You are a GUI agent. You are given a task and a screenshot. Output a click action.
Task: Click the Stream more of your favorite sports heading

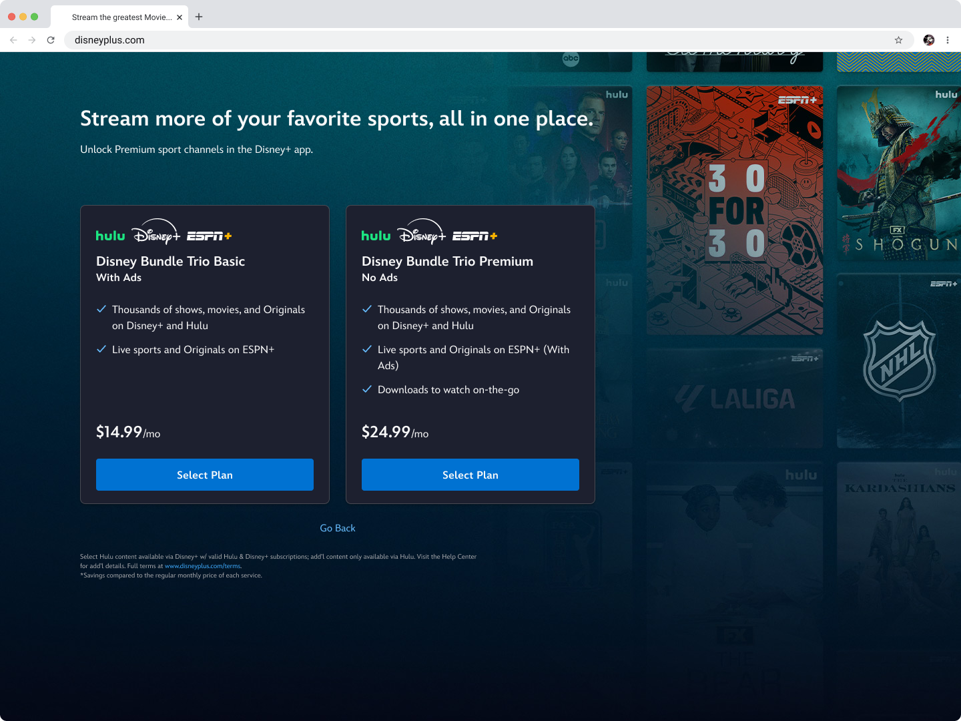click(x=337, y=118)
